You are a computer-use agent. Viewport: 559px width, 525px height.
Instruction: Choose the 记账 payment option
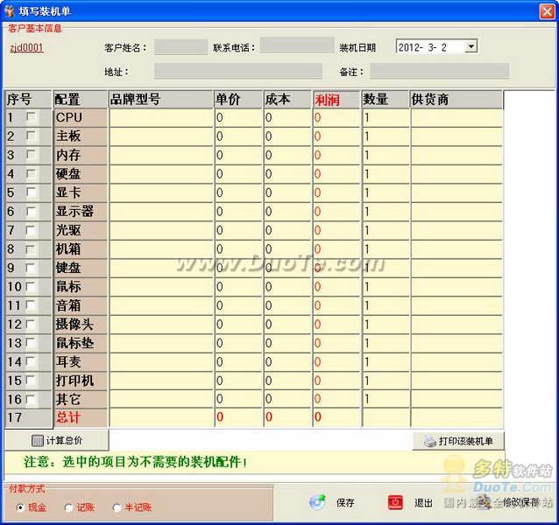67,507
